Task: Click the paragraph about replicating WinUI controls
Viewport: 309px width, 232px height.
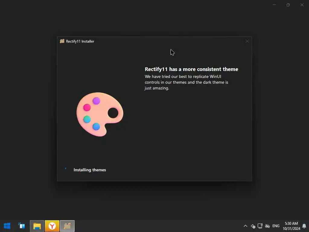Action: tap(186, 82)
